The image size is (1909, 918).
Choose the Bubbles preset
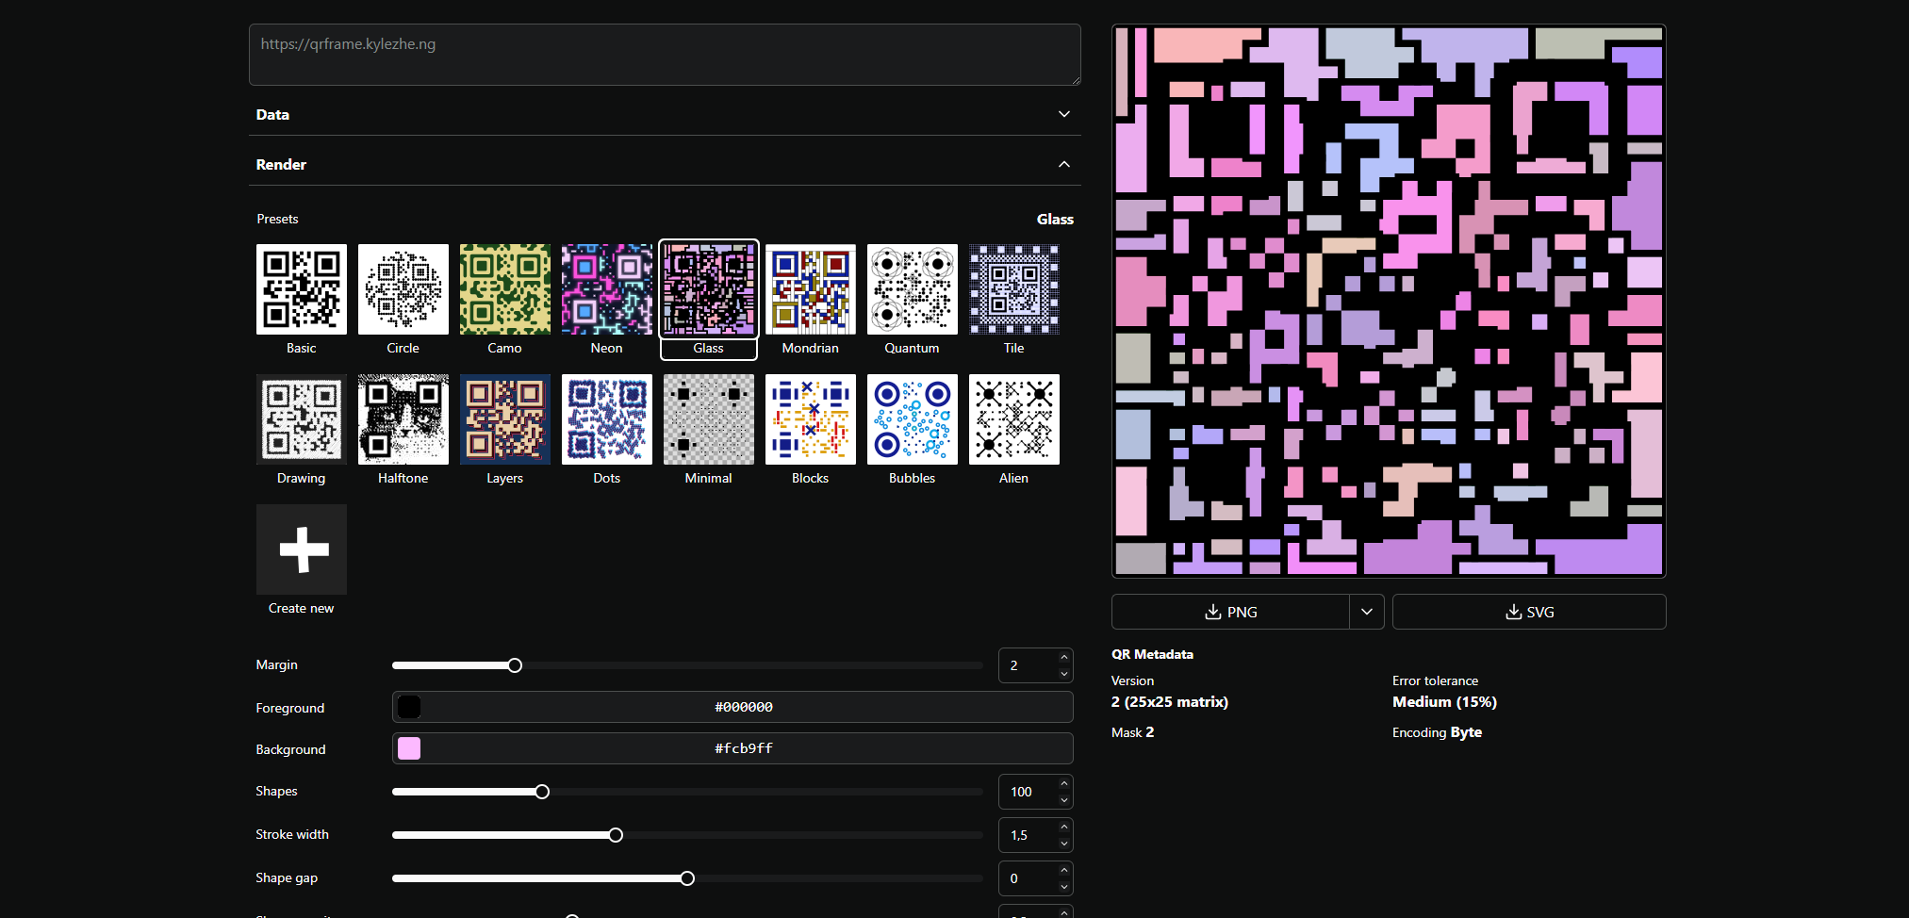(x=913, y=419)
